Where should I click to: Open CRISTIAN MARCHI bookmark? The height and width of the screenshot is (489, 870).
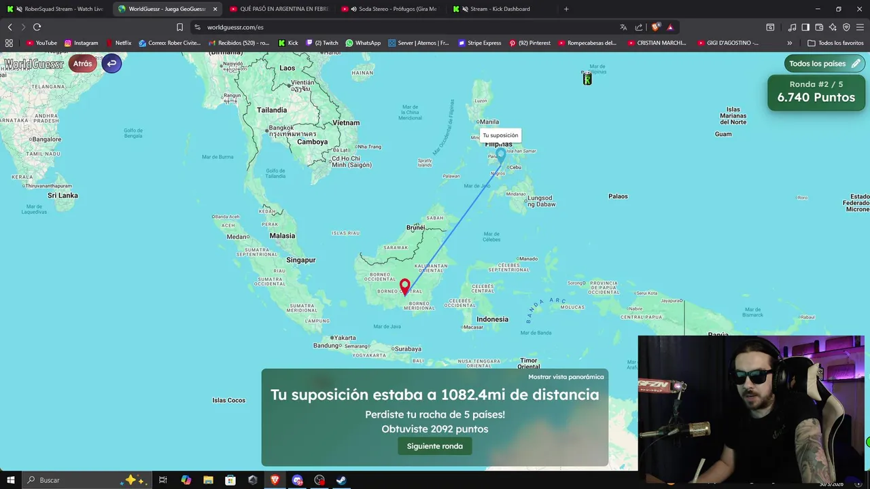pyautogui.click(x=657, y=43)
